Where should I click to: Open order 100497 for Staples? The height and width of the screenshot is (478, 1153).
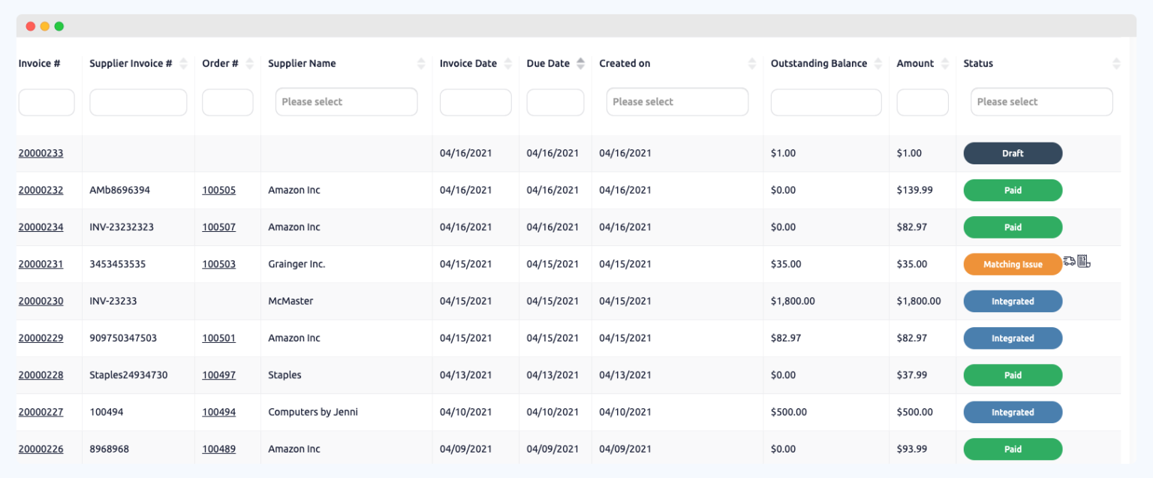[218, 374]
